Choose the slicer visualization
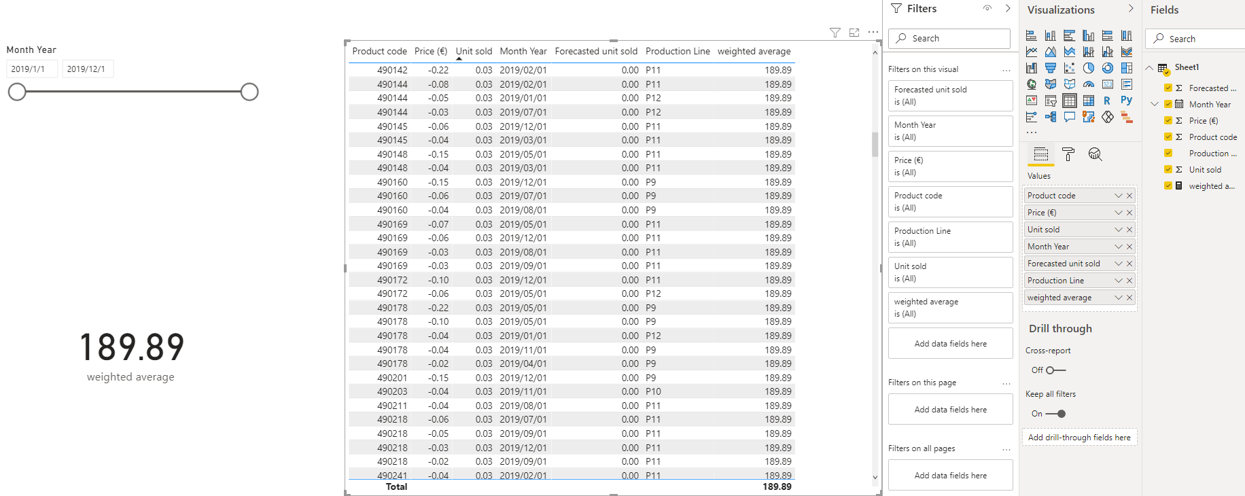 tap(1051, 101)
